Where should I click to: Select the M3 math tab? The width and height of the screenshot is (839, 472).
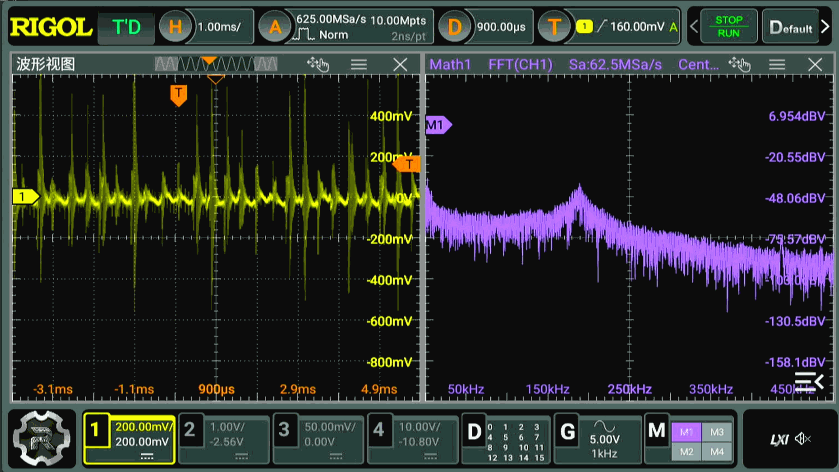pos(717,432)
